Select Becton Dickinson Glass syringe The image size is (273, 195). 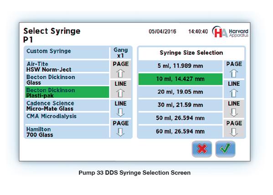click(67, 79)
